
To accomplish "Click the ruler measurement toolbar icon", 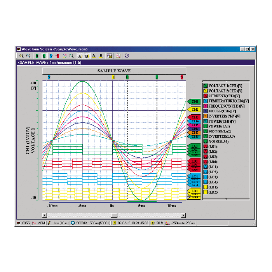I will click(118, 56).
